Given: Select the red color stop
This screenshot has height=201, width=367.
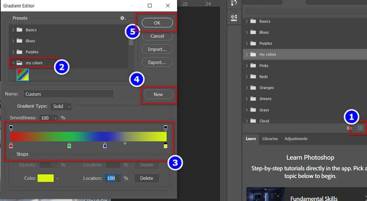Looking at the screenshot, I should [x=11, y=146].
